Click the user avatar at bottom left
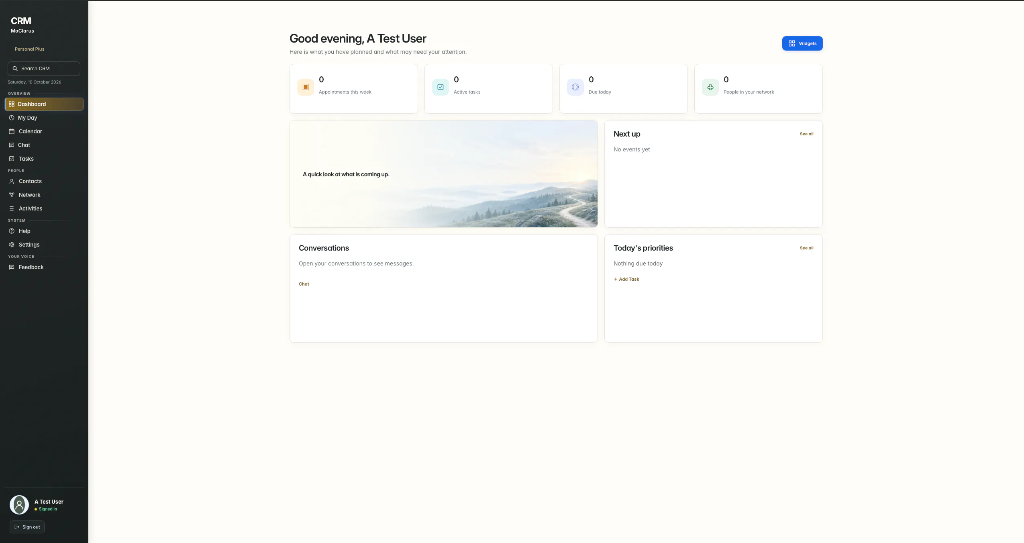The width and height of the screenshot is (1024, 543). click(19, 505)
